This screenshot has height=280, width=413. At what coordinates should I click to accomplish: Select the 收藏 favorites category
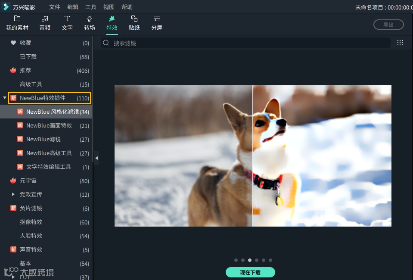(x=46, y=43)
